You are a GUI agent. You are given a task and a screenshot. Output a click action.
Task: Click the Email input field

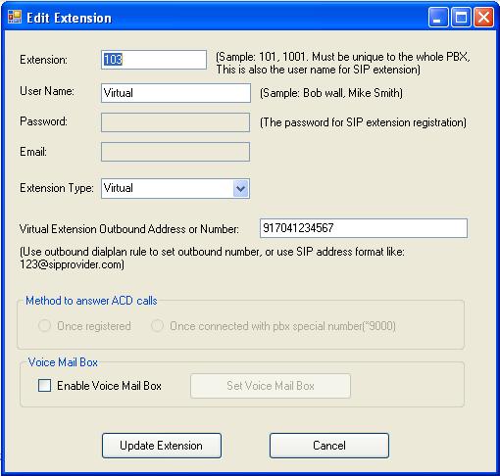[175, 152]
